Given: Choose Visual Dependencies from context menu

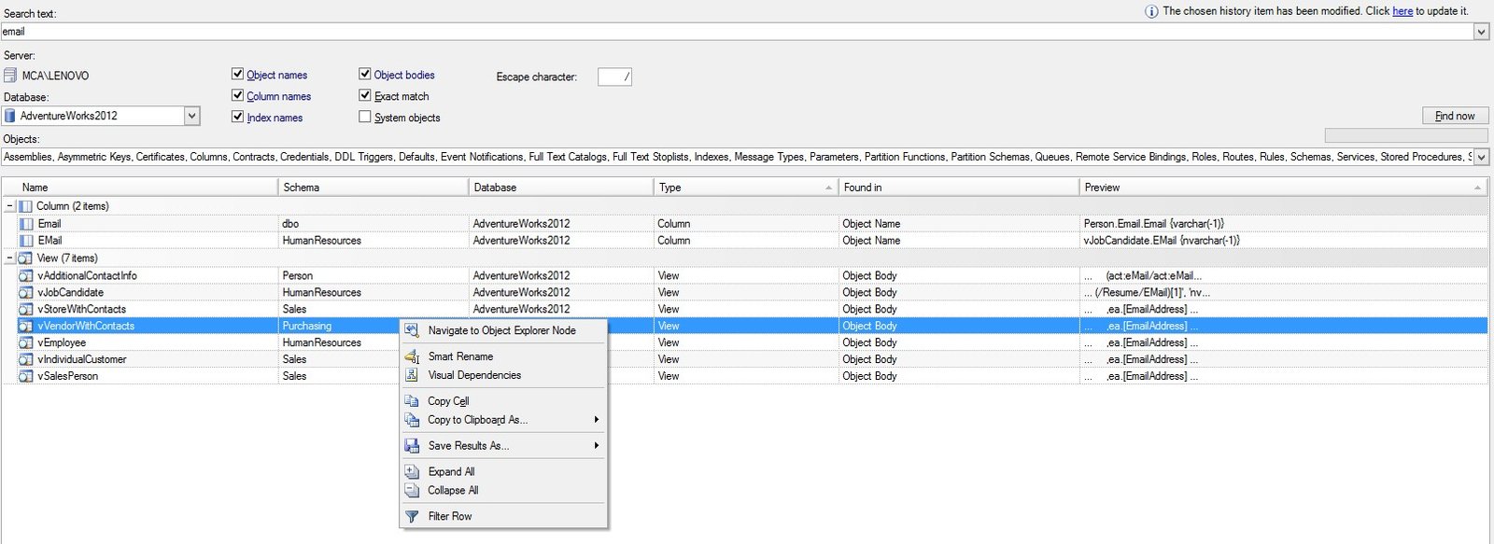Looking at the screenshot, I should pos(504,375).
